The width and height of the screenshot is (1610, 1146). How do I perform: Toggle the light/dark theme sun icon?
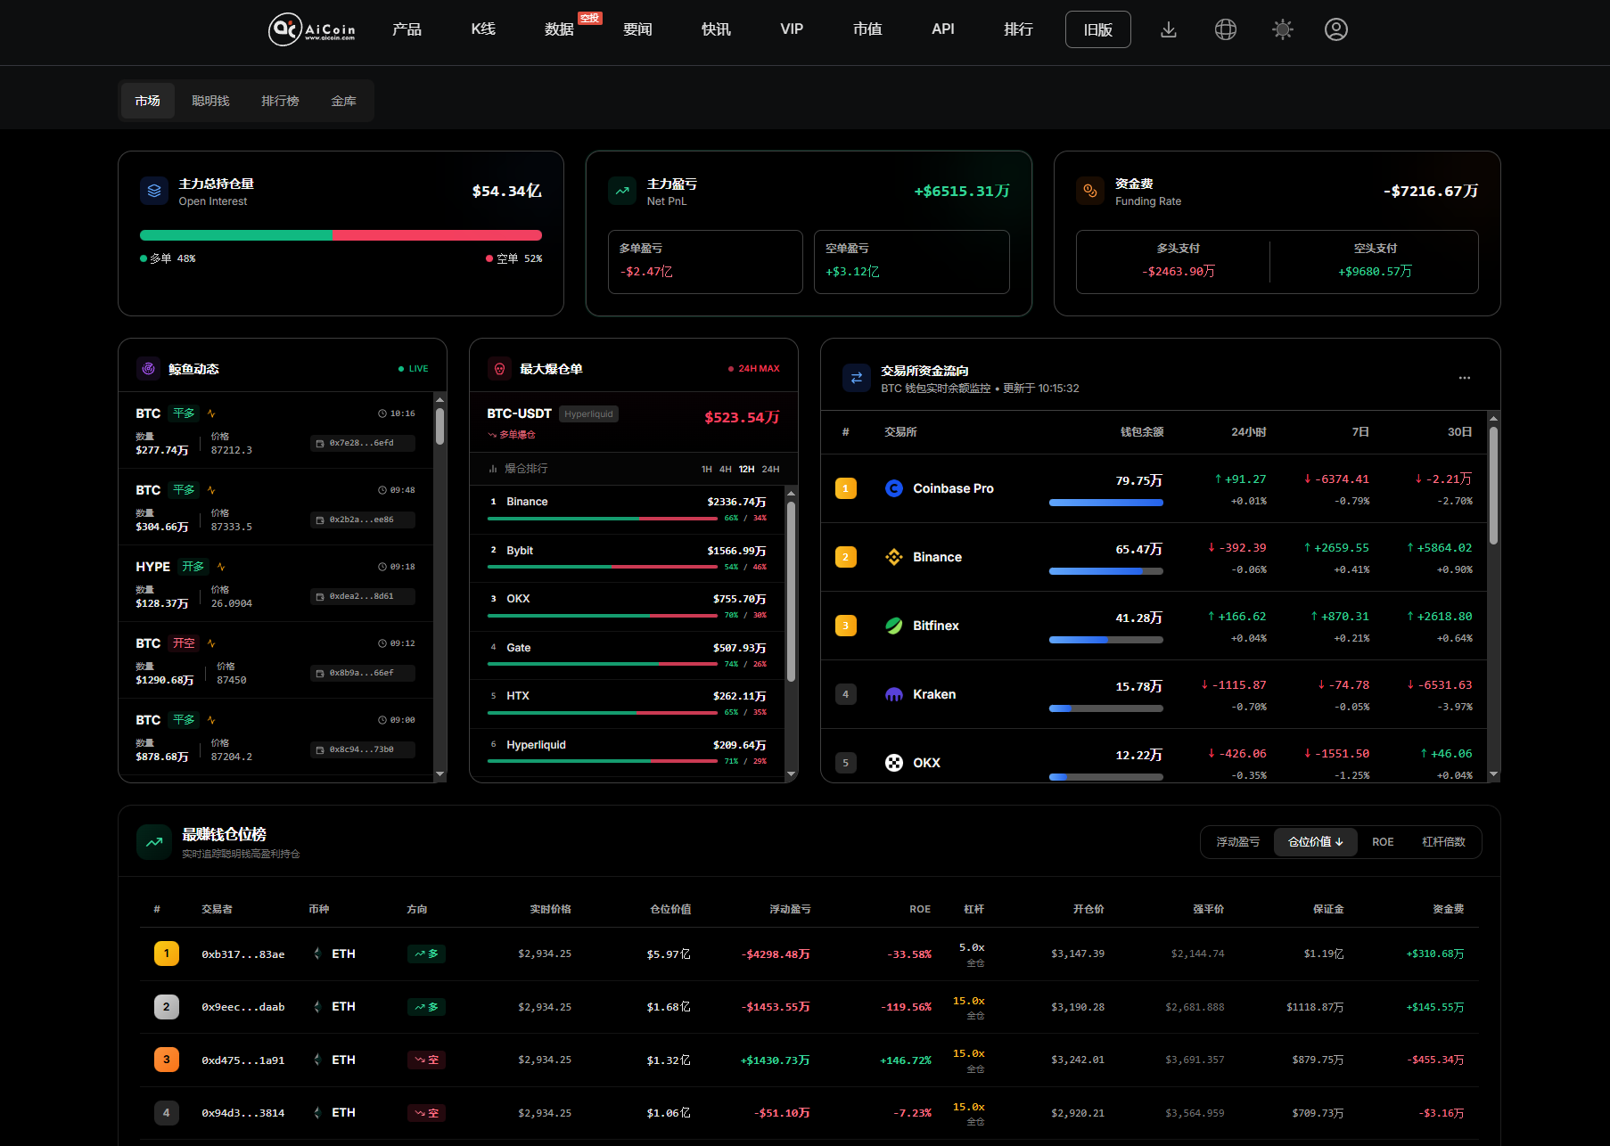(x=1283, y=29)
